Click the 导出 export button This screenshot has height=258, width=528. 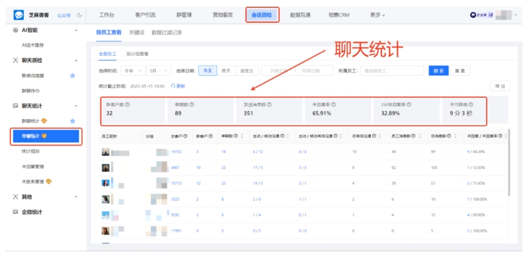[500, 86]
